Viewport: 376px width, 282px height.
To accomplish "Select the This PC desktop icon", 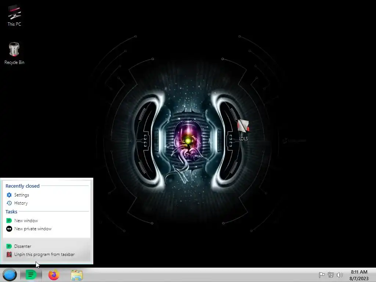I will (x=14, y=15).
